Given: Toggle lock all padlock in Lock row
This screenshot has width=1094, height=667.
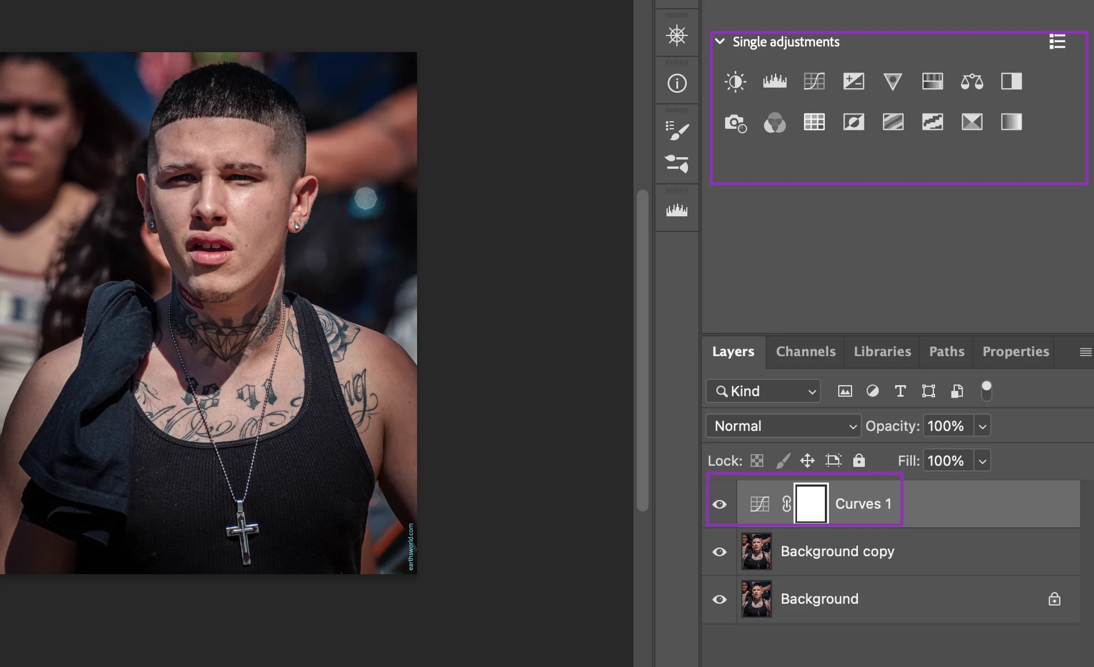Looking at the screenshot, I should 859,461.
